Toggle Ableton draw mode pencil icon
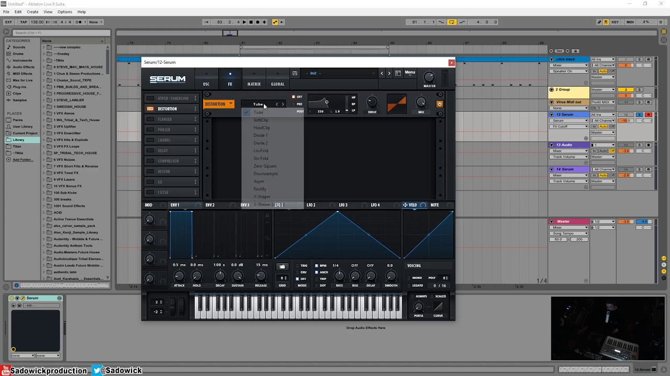 click(x=600, y=22)
